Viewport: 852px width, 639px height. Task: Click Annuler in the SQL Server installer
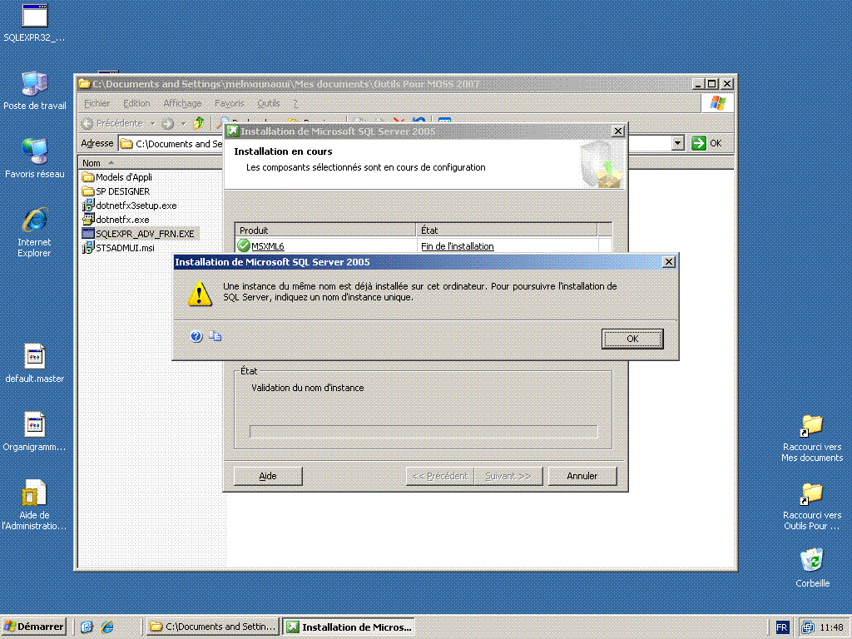[582, 476]
